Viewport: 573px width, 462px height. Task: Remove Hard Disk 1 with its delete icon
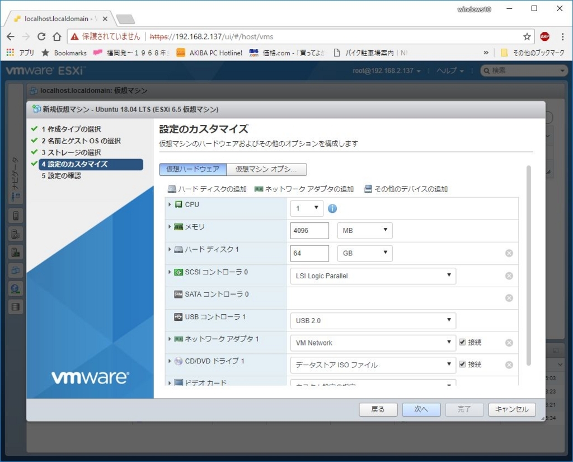[509, 253]
